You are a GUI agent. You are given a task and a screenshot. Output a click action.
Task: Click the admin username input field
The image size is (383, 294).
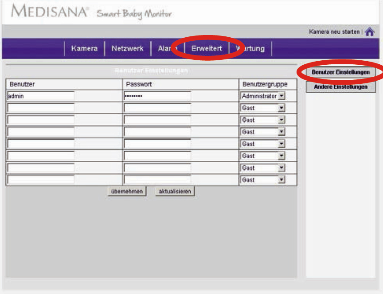pos(41,96)
